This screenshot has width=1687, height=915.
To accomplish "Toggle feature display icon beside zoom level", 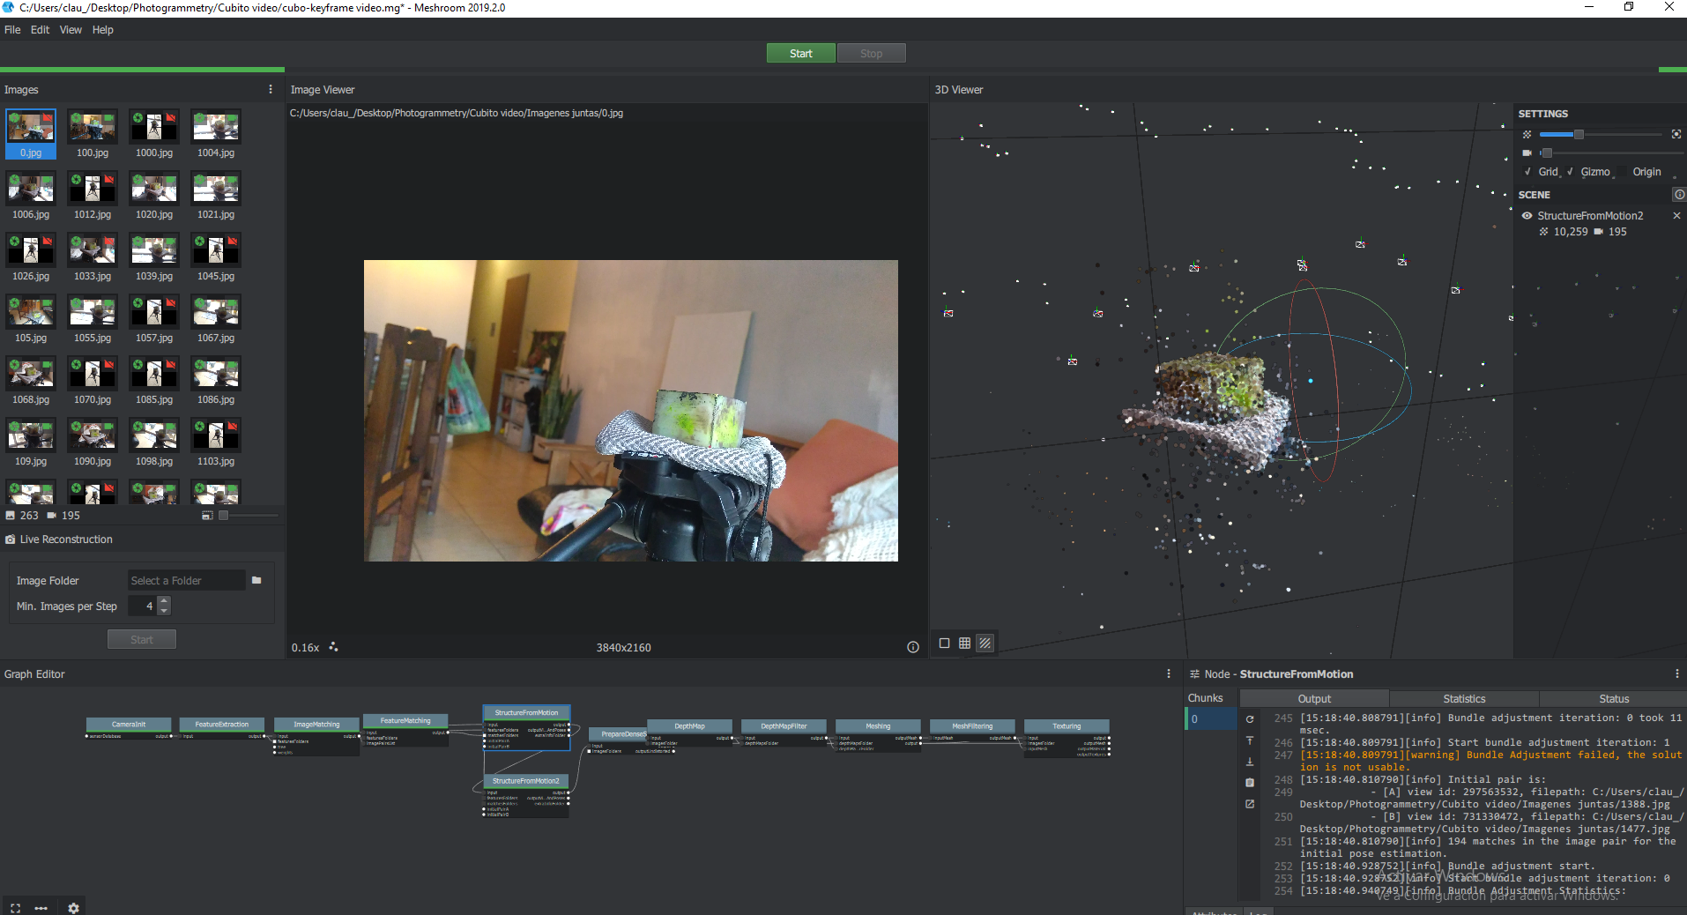I will click(x=333, y=647).
